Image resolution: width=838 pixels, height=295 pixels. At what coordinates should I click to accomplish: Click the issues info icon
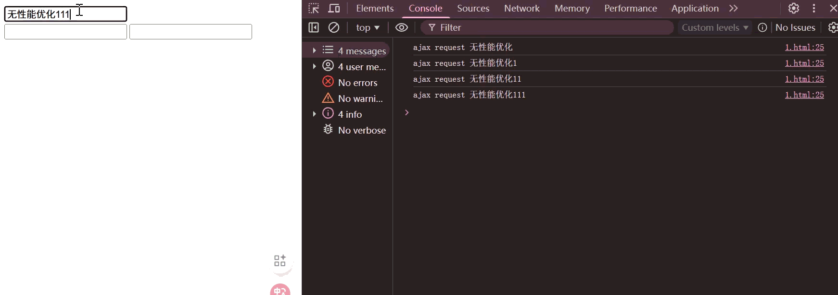pos(762,27)
